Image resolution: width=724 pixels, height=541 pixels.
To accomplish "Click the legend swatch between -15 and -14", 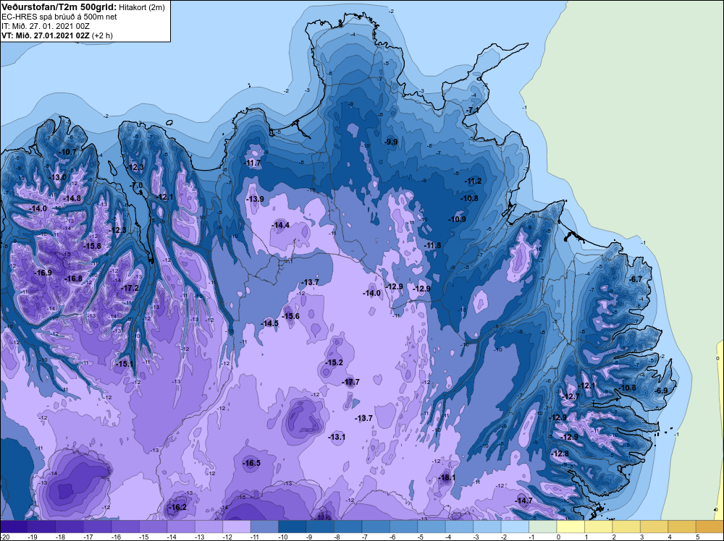I will (153, 527).
